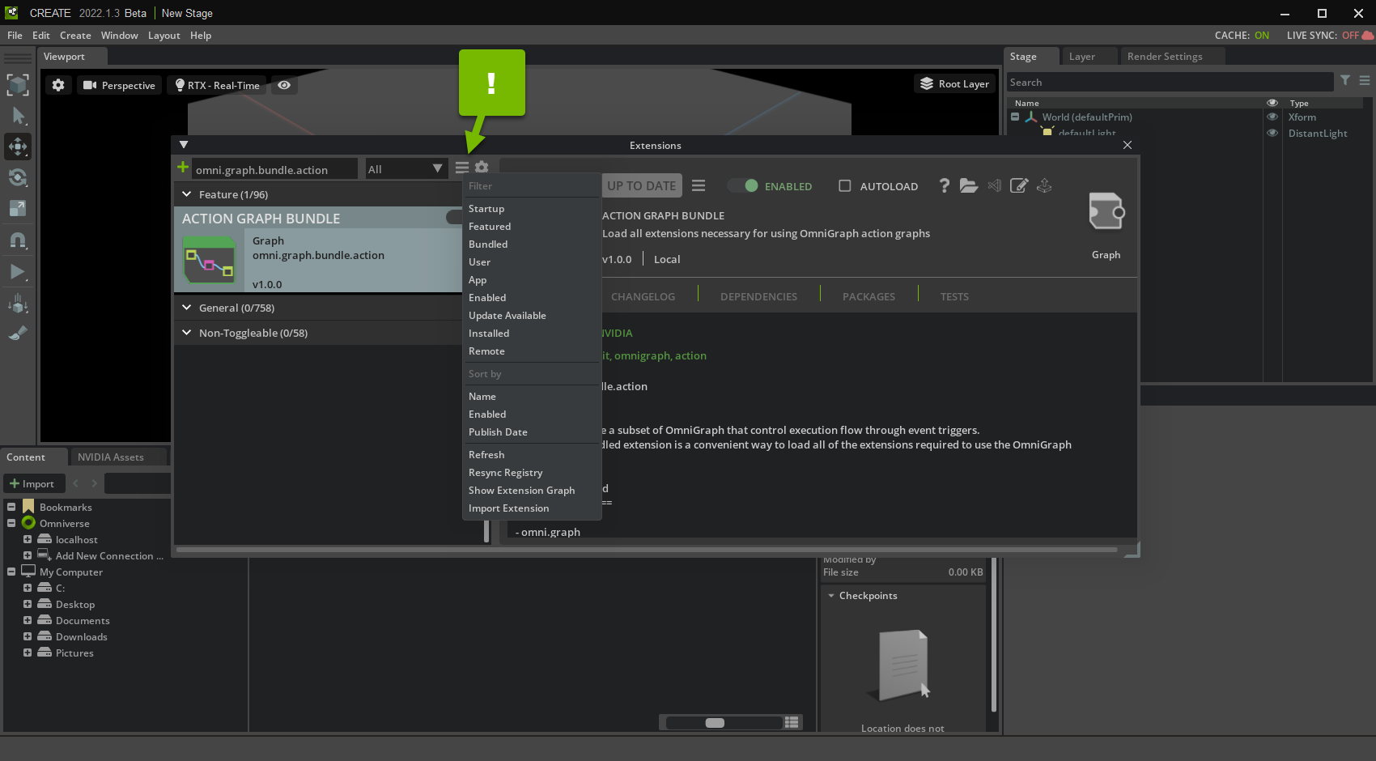Open the All filter dropdown
Viewport: 1376px width, 761px height.
coord(405,168)
